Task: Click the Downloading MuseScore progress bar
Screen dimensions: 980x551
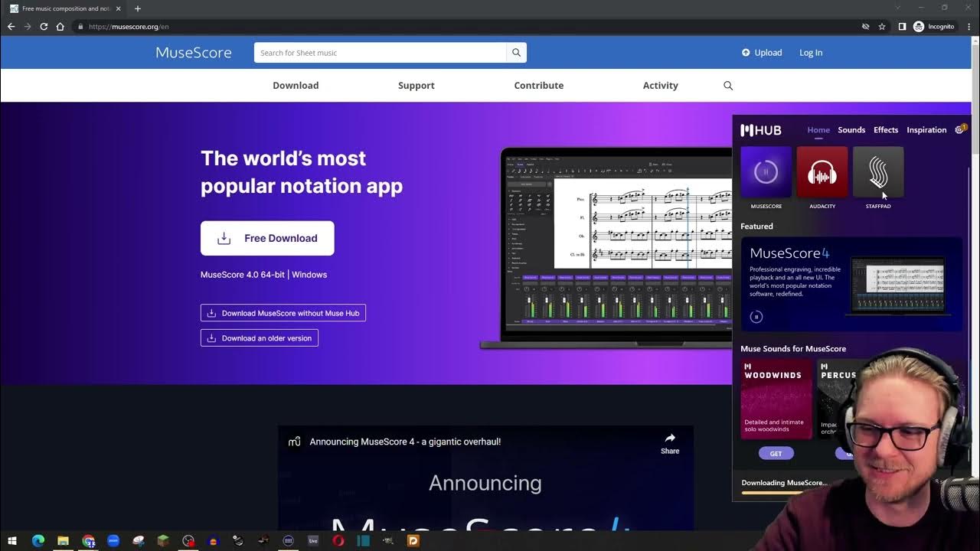Action: click(773, 492)
